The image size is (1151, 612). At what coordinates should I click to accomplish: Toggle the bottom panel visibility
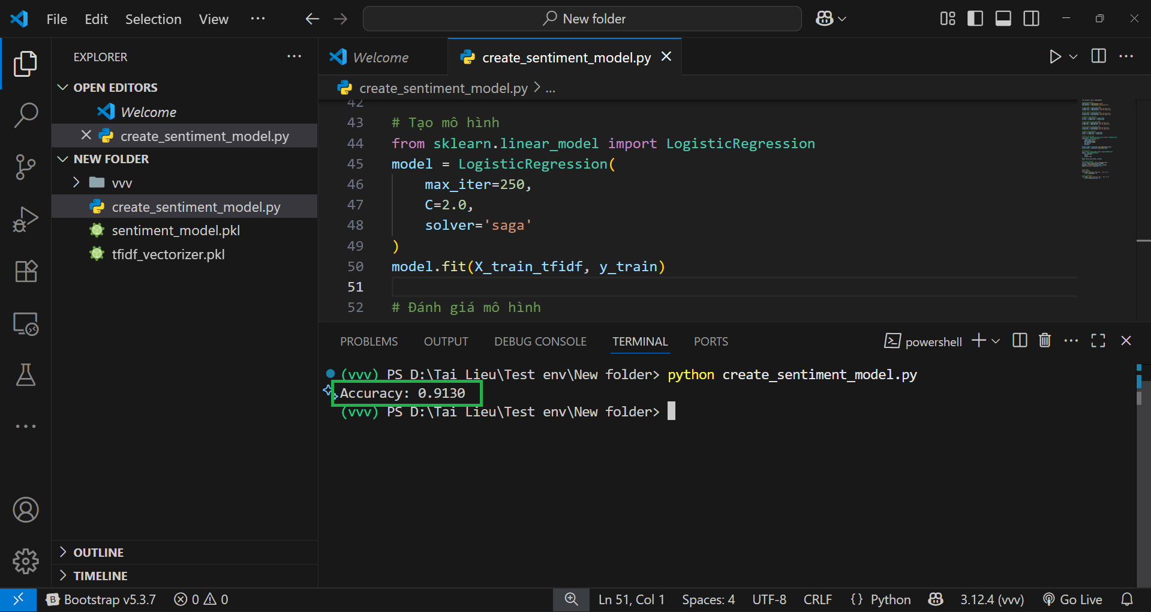(x=1003, y=19)
